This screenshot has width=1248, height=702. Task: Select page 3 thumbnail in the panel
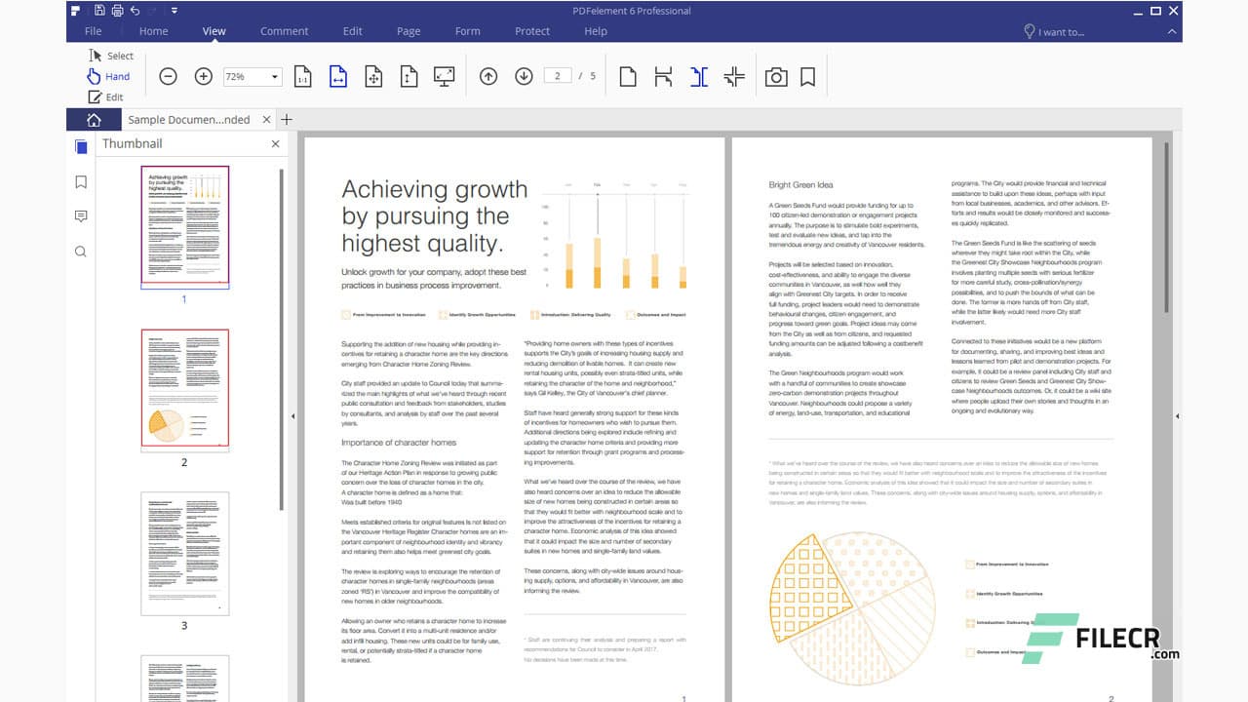[184, 553]
